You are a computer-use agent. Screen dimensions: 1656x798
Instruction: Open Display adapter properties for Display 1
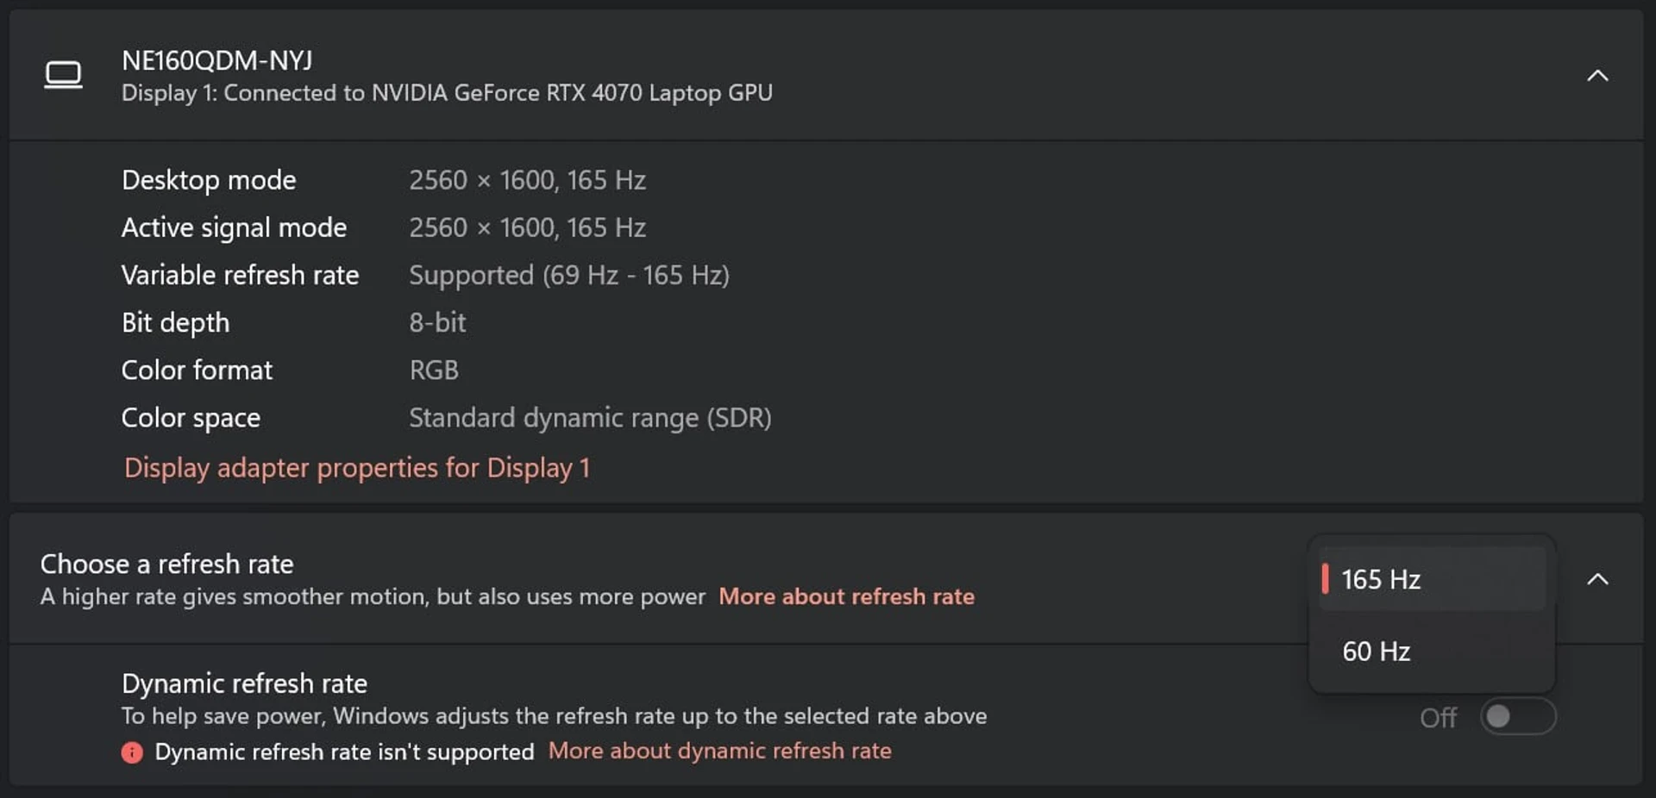click(x=356, y=468)
